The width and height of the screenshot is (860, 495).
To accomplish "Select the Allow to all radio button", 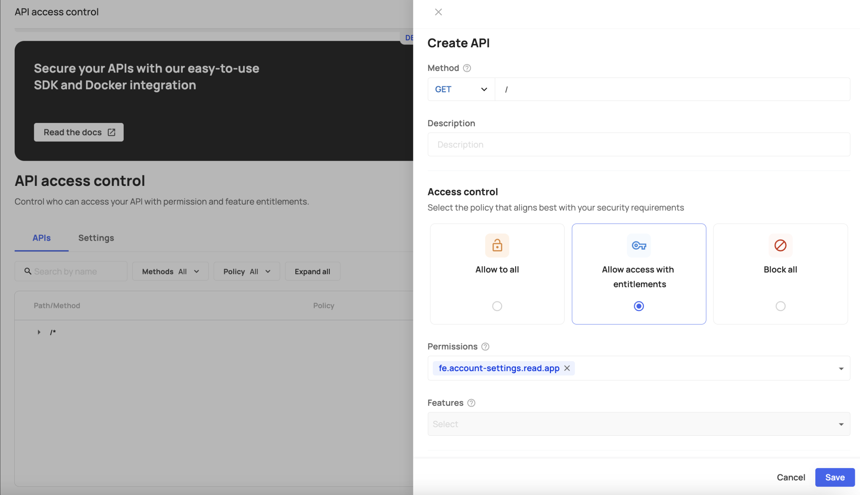I will pos(497,306).
